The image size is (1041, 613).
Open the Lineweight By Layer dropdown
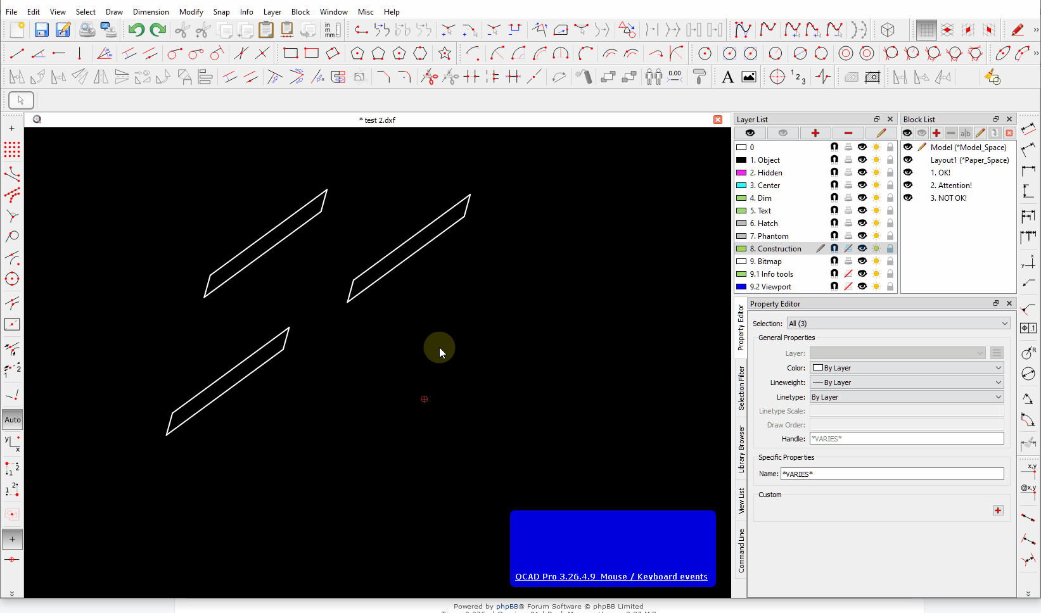pyautogui.click(x=907, y=382)
